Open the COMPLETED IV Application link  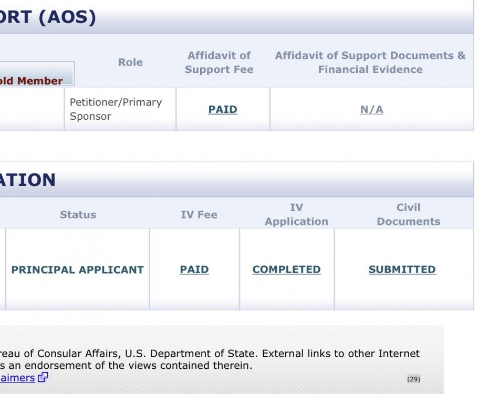click(x=286, y=269)
